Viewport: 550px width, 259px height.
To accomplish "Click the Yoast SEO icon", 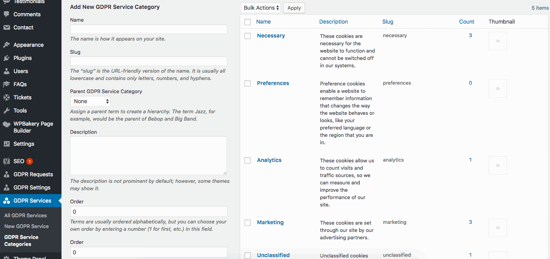I will (7, 161).
